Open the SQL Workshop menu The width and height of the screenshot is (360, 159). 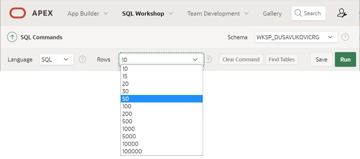pyautogui.click(x=147, y=13)
